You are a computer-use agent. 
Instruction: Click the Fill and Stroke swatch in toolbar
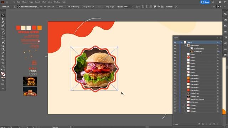3,74
